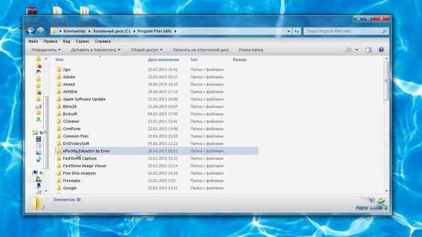Click the Forward navigation arrow button

click(41, 31)
